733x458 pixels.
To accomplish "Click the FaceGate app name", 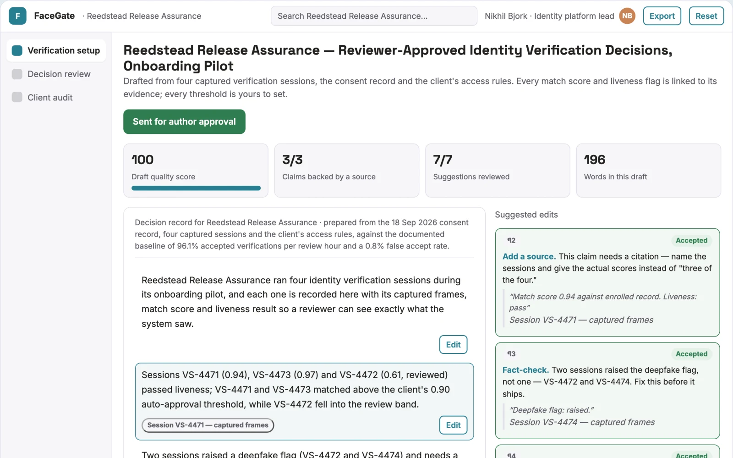I will point(54,16).
